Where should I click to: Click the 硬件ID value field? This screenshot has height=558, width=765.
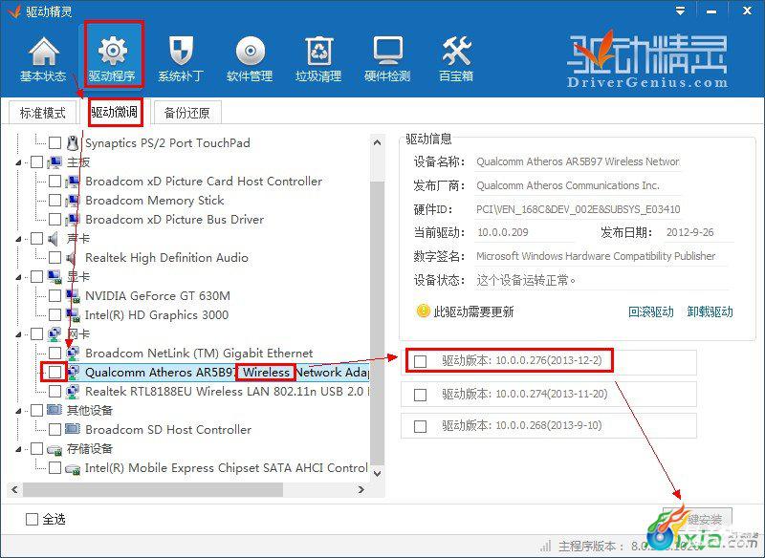[579, 209]
